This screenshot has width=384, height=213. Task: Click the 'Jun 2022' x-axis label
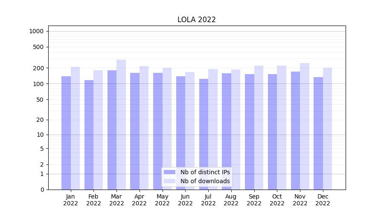click(185, 200)
